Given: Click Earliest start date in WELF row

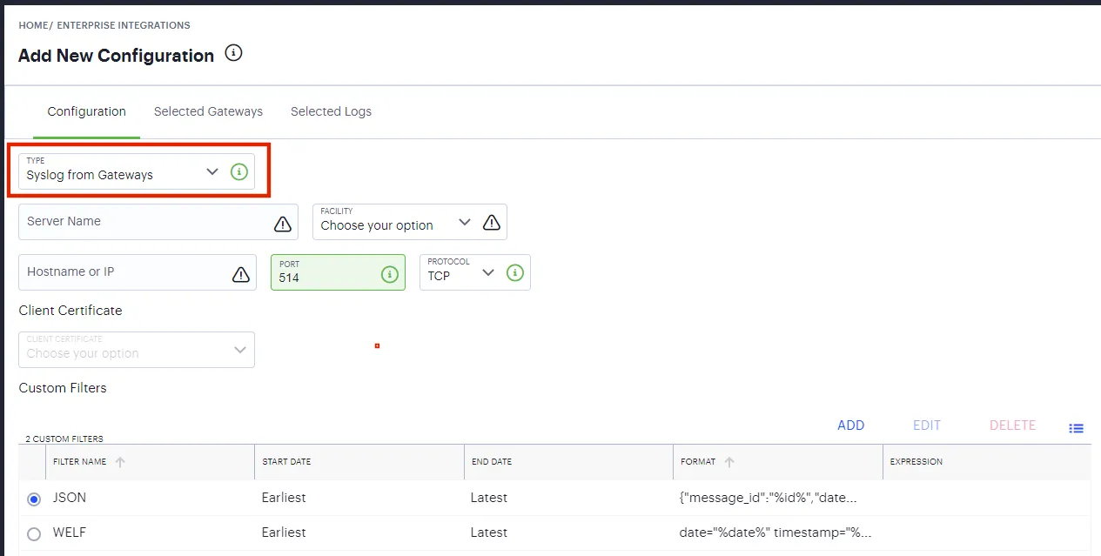Looking at the screenshot, I should [x=284, y=533].
